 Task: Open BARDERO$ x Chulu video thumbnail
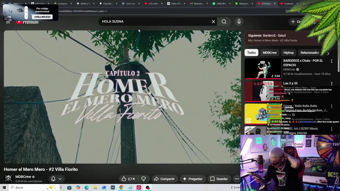tap(263, 68)
